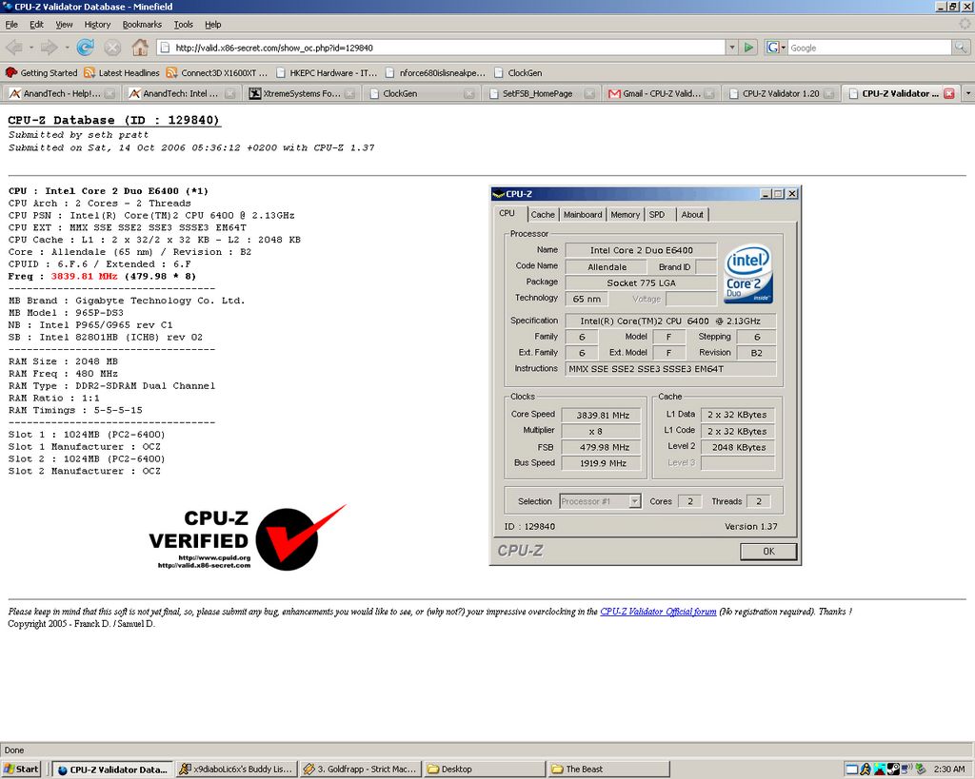
Task: Expand the address bar URL history dropdown
Action: [x=732, y=48]
